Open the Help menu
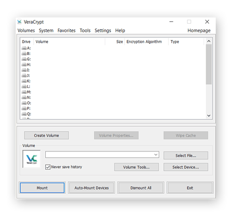231x216 pixels. (120, 30)
